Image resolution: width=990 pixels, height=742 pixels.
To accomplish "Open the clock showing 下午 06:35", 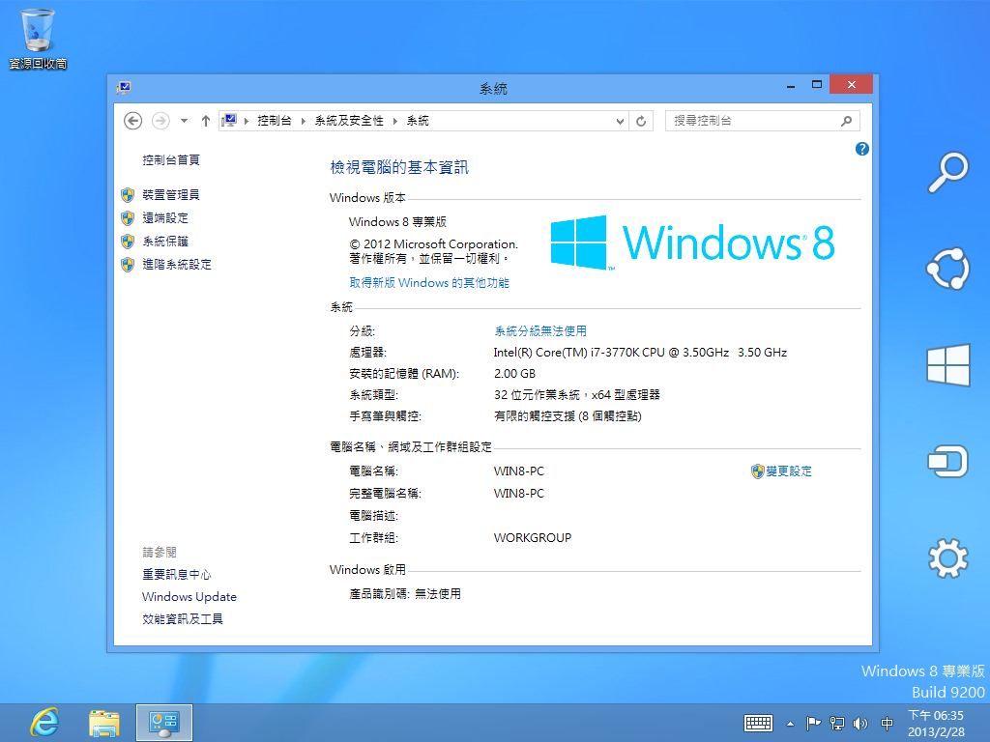I will click(936, 724).
